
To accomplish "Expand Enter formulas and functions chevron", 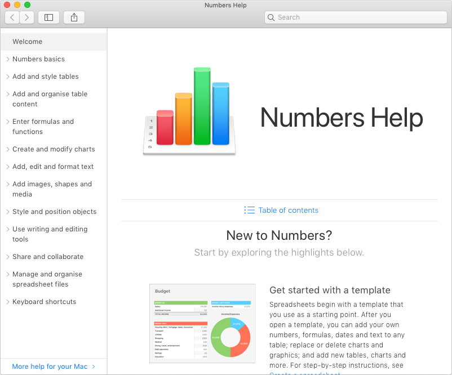I will coord(8,122).
